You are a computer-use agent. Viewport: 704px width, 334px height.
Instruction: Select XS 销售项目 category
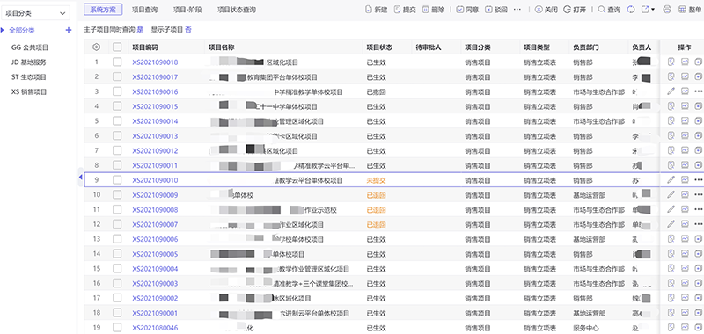[x=29, y=91]
